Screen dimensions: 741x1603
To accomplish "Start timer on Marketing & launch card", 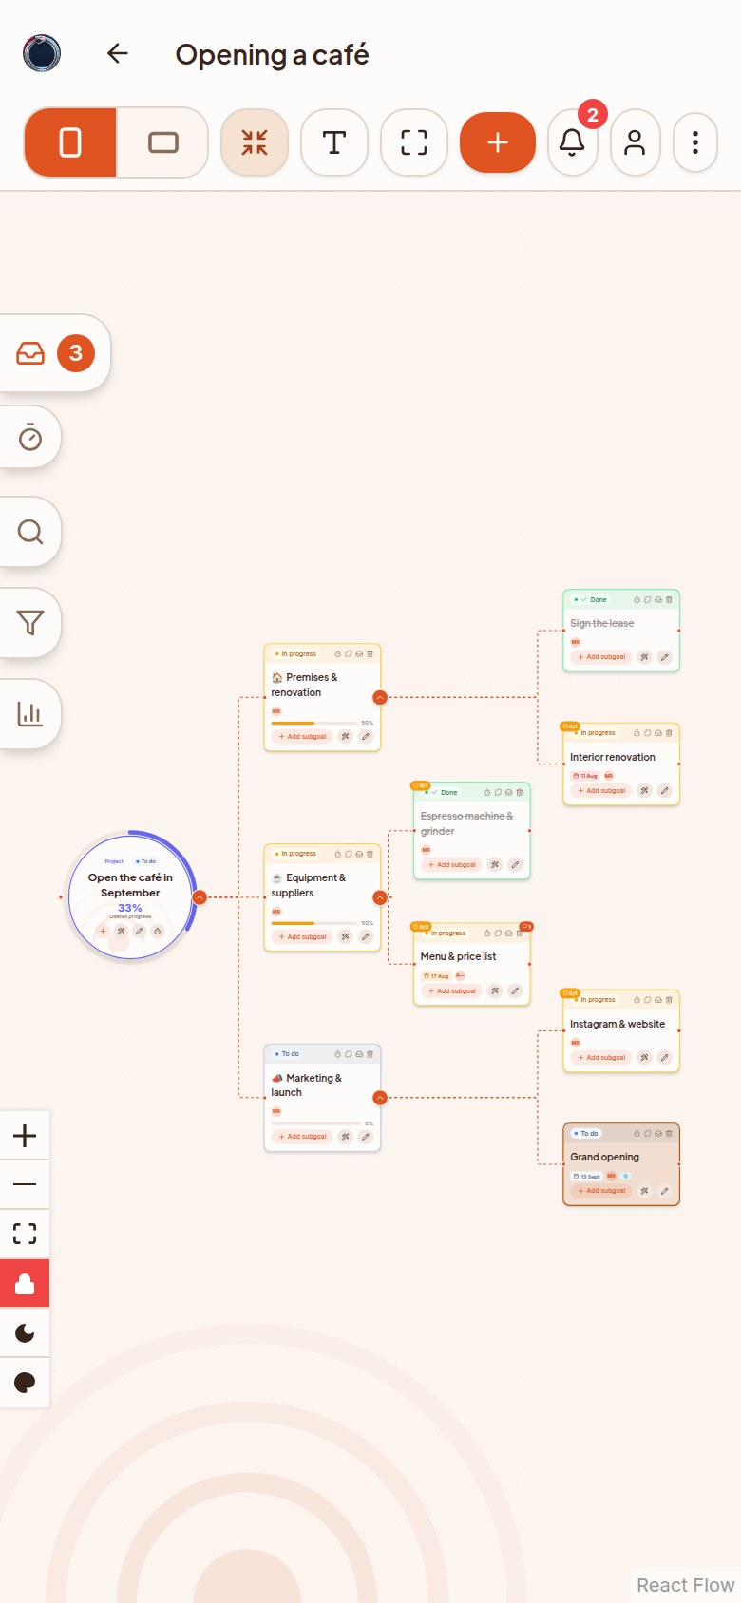I will [x=337, y=1054].
